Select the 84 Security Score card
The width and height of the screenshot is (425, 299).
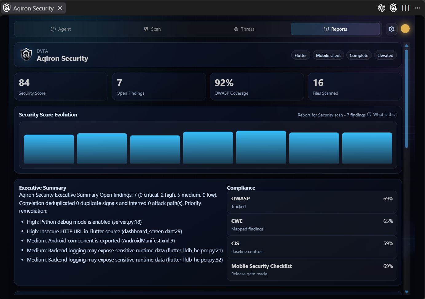[61, 87]
